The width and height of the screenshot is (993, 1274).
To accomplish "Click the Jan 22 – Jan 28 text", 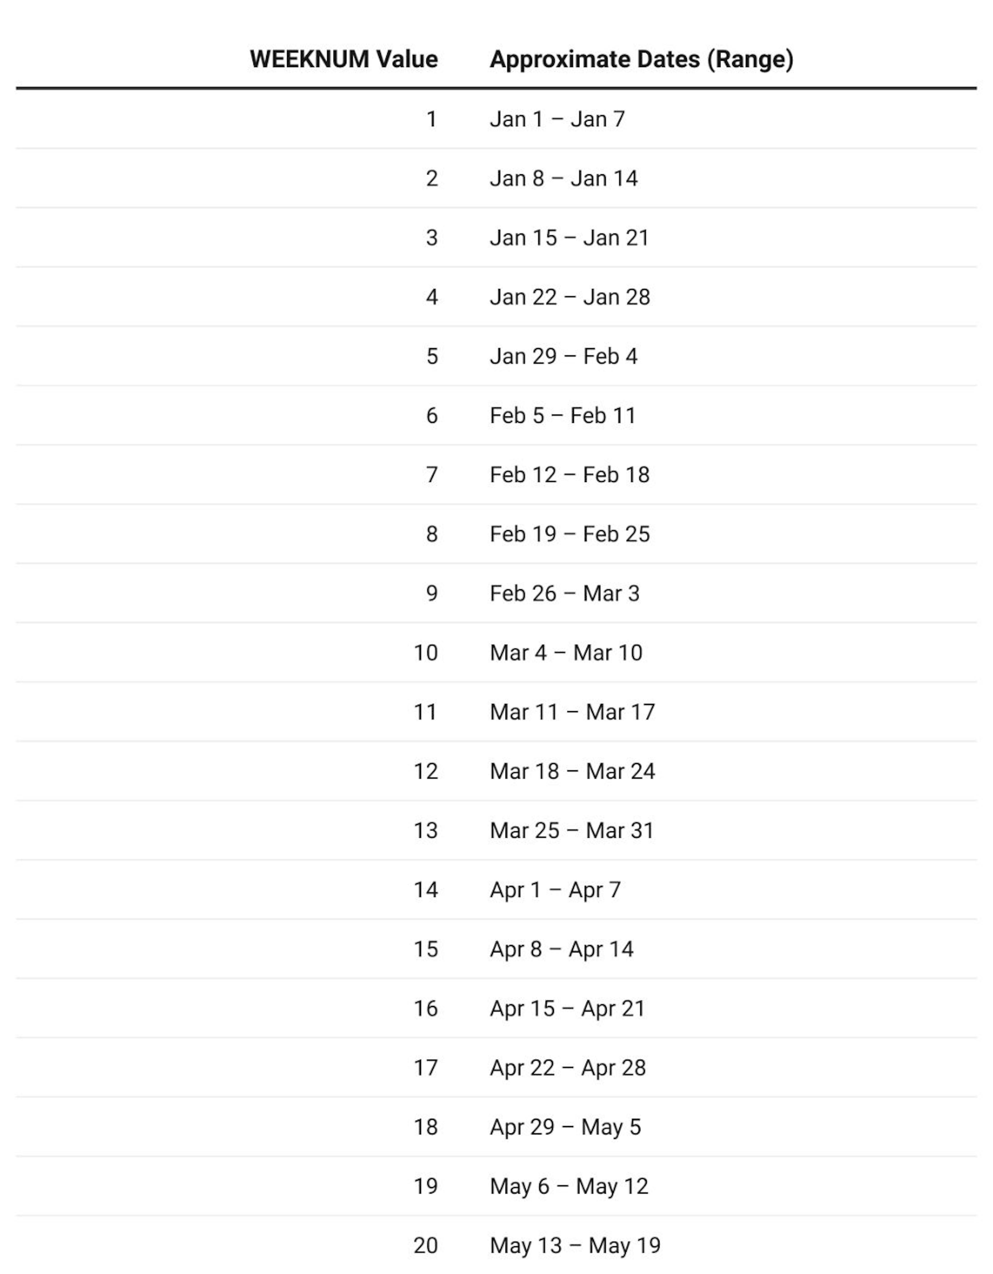I will coord(569,297).
